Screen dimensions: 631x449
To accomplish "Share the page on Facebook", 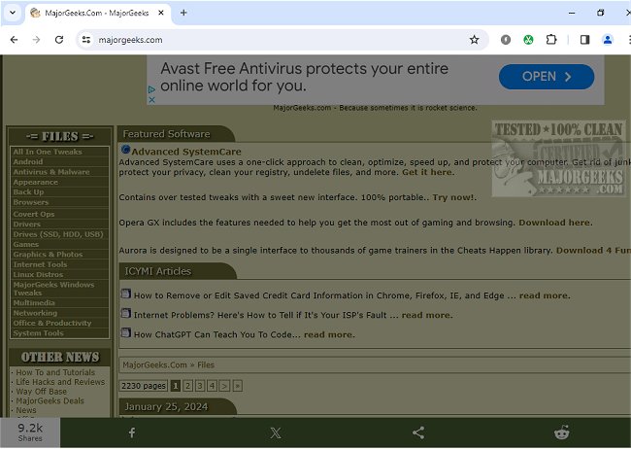I will point(132,432).
